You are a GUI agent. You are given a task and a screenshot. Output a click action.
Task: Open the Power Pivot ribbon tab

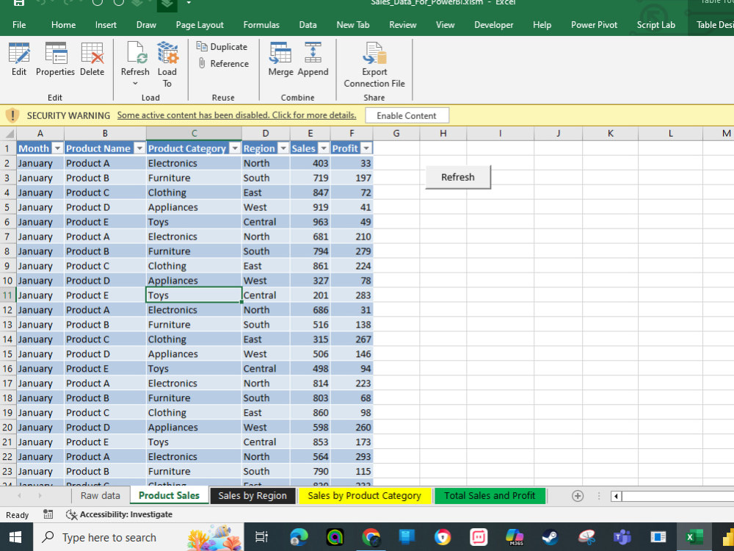(x=594, y=25)
